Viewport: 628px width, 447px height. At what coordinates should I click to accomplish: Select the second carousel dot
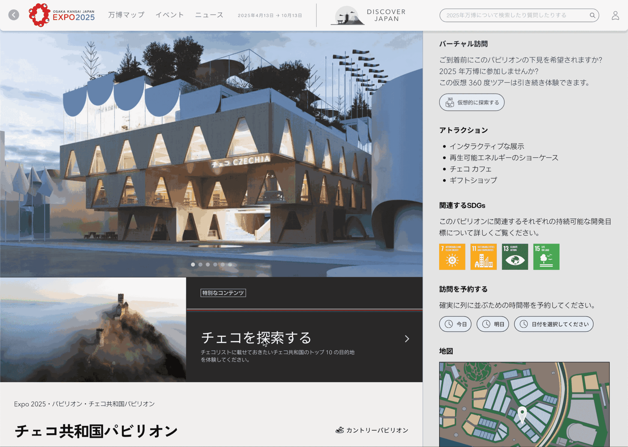[200, 264]
